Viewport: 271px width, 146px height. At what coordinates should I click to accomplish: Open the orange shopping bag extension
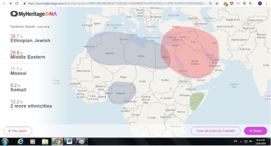pos(225,3)
